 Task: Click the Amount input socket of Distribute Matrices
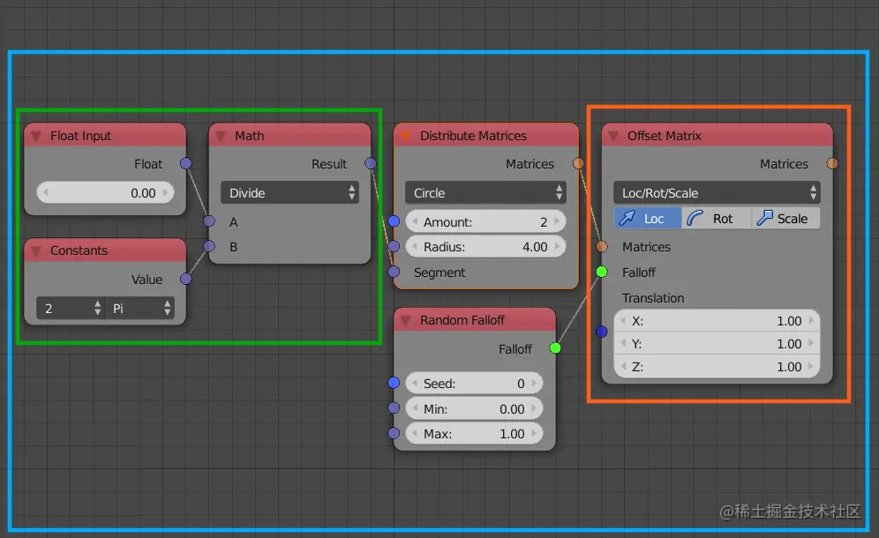[x=394, y=220]
